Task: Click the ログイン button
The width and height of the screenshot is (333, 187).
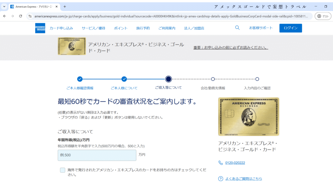Action: click(x=290, y=28)
